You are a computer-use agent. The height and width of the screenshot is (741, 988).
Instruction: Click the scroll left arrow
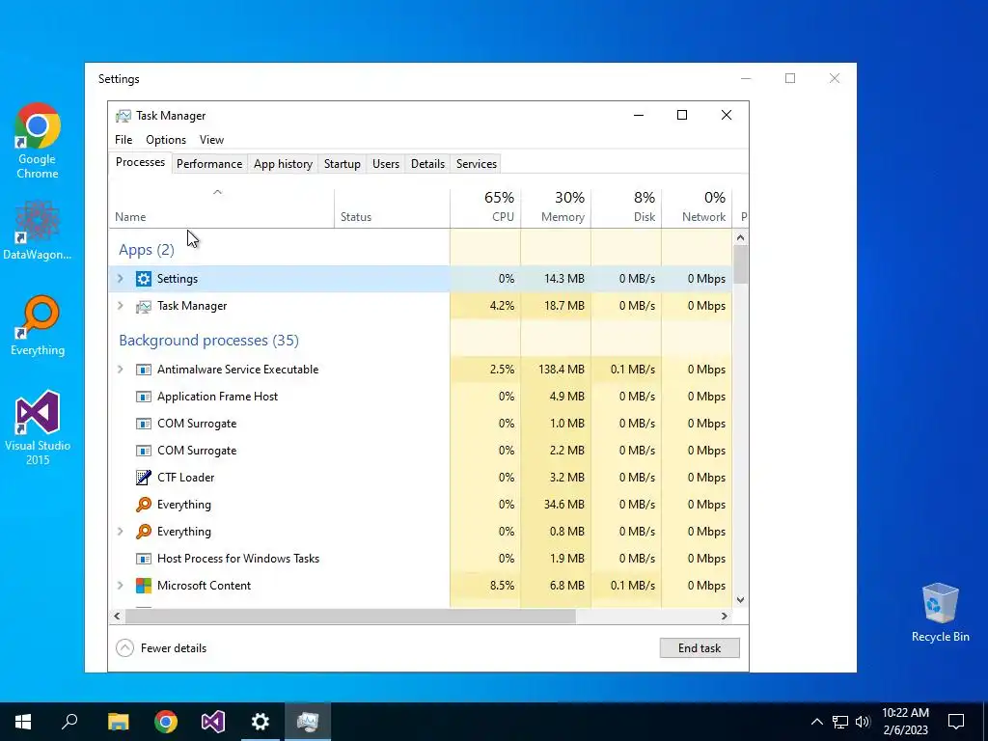[x=117, y=616]
